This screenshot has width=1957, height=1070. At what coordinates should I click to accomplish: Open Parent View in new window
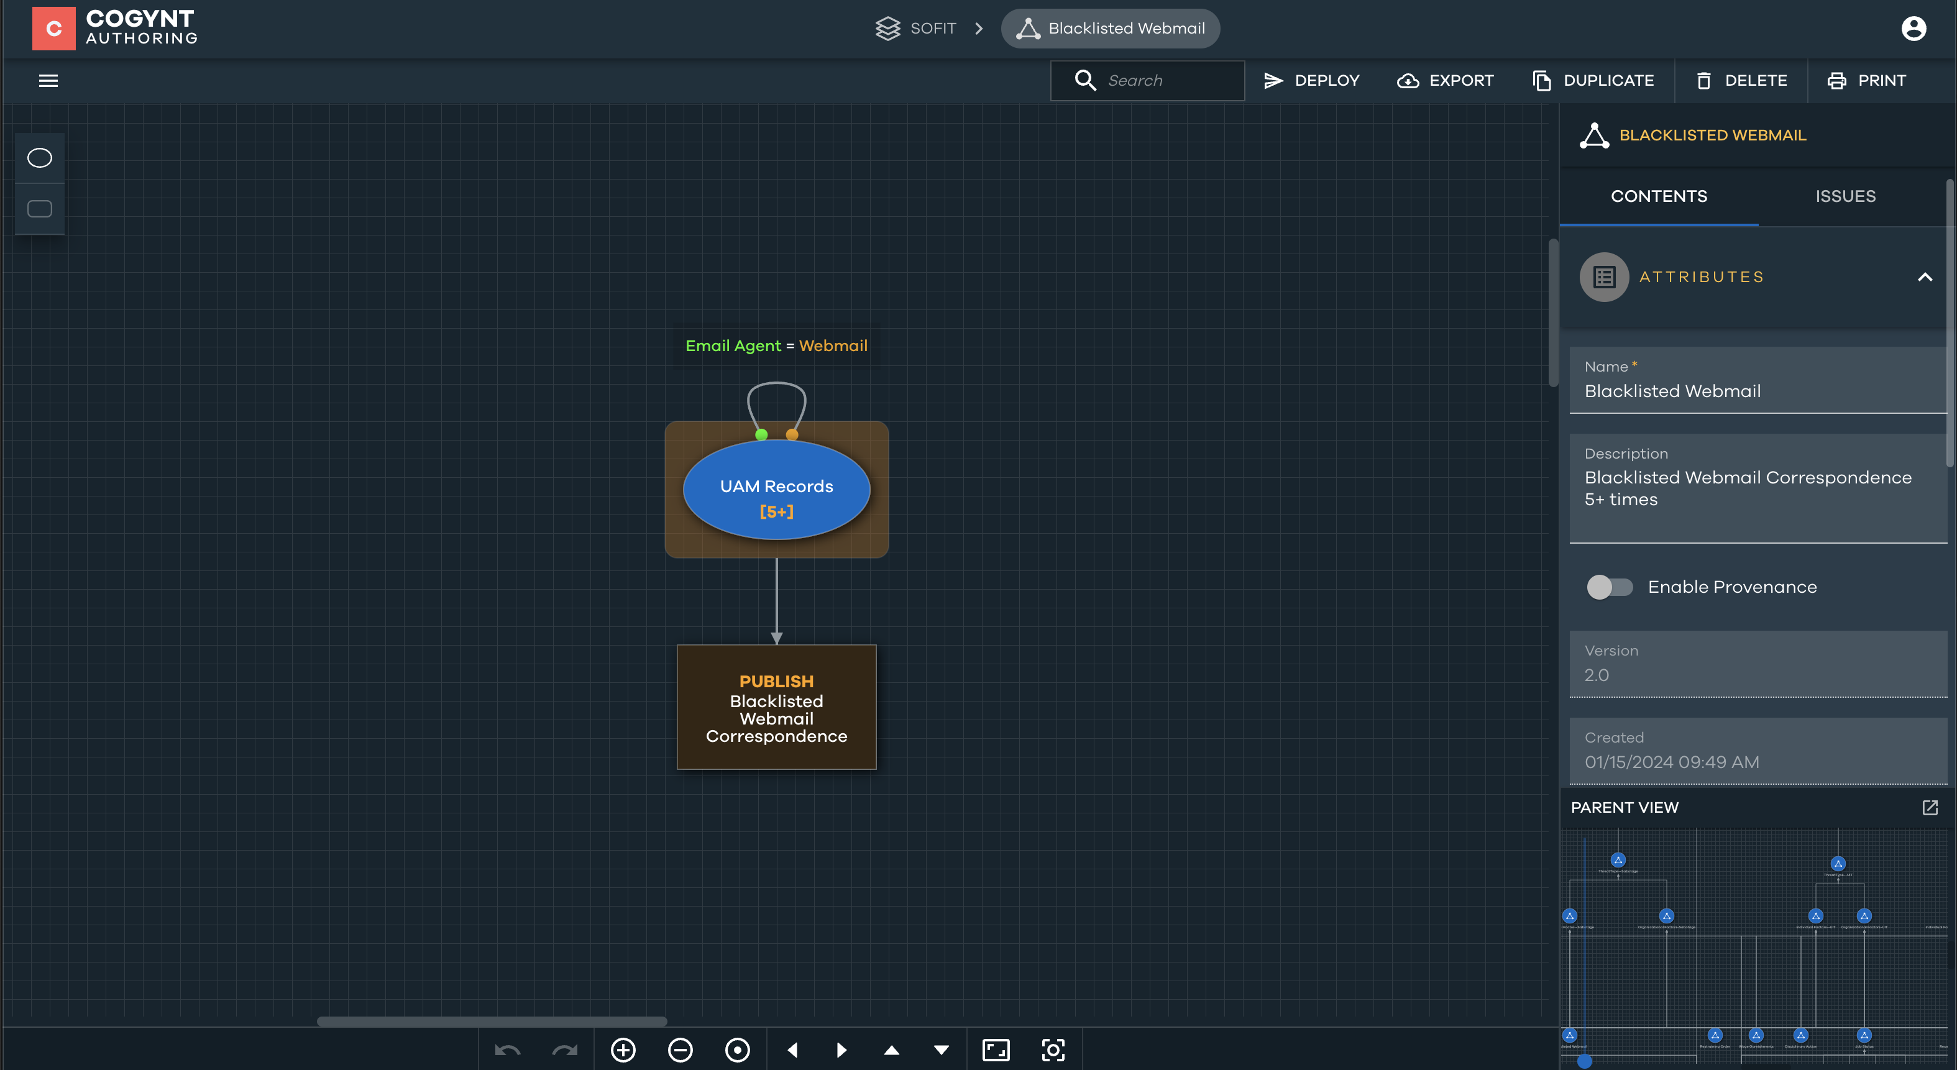tap(1930, 807)
